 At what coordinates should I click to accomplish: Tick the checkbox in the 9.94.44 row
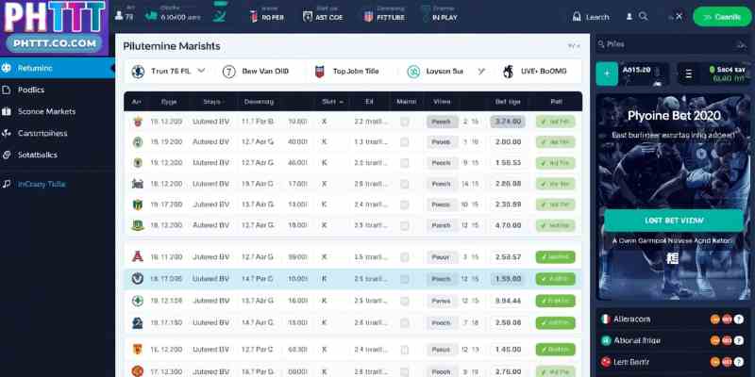405,301
